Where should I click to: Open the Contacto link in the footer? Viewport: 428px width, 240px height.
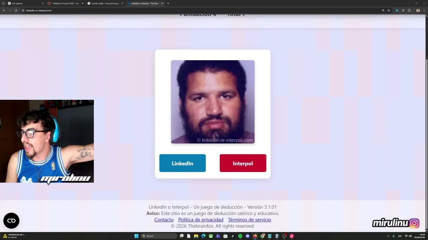coord(164,220)
